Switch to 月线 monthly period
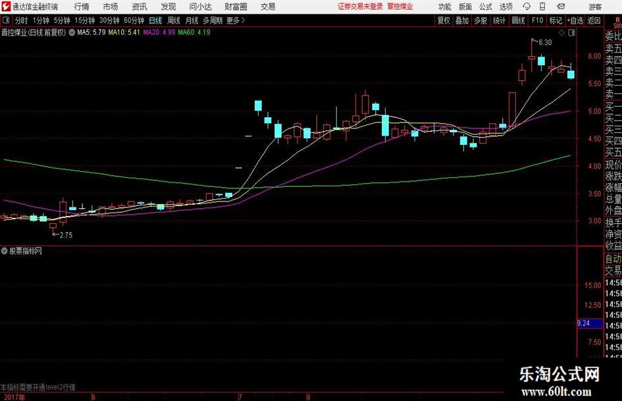Screen dimensions: 622x401 [192, 20]
